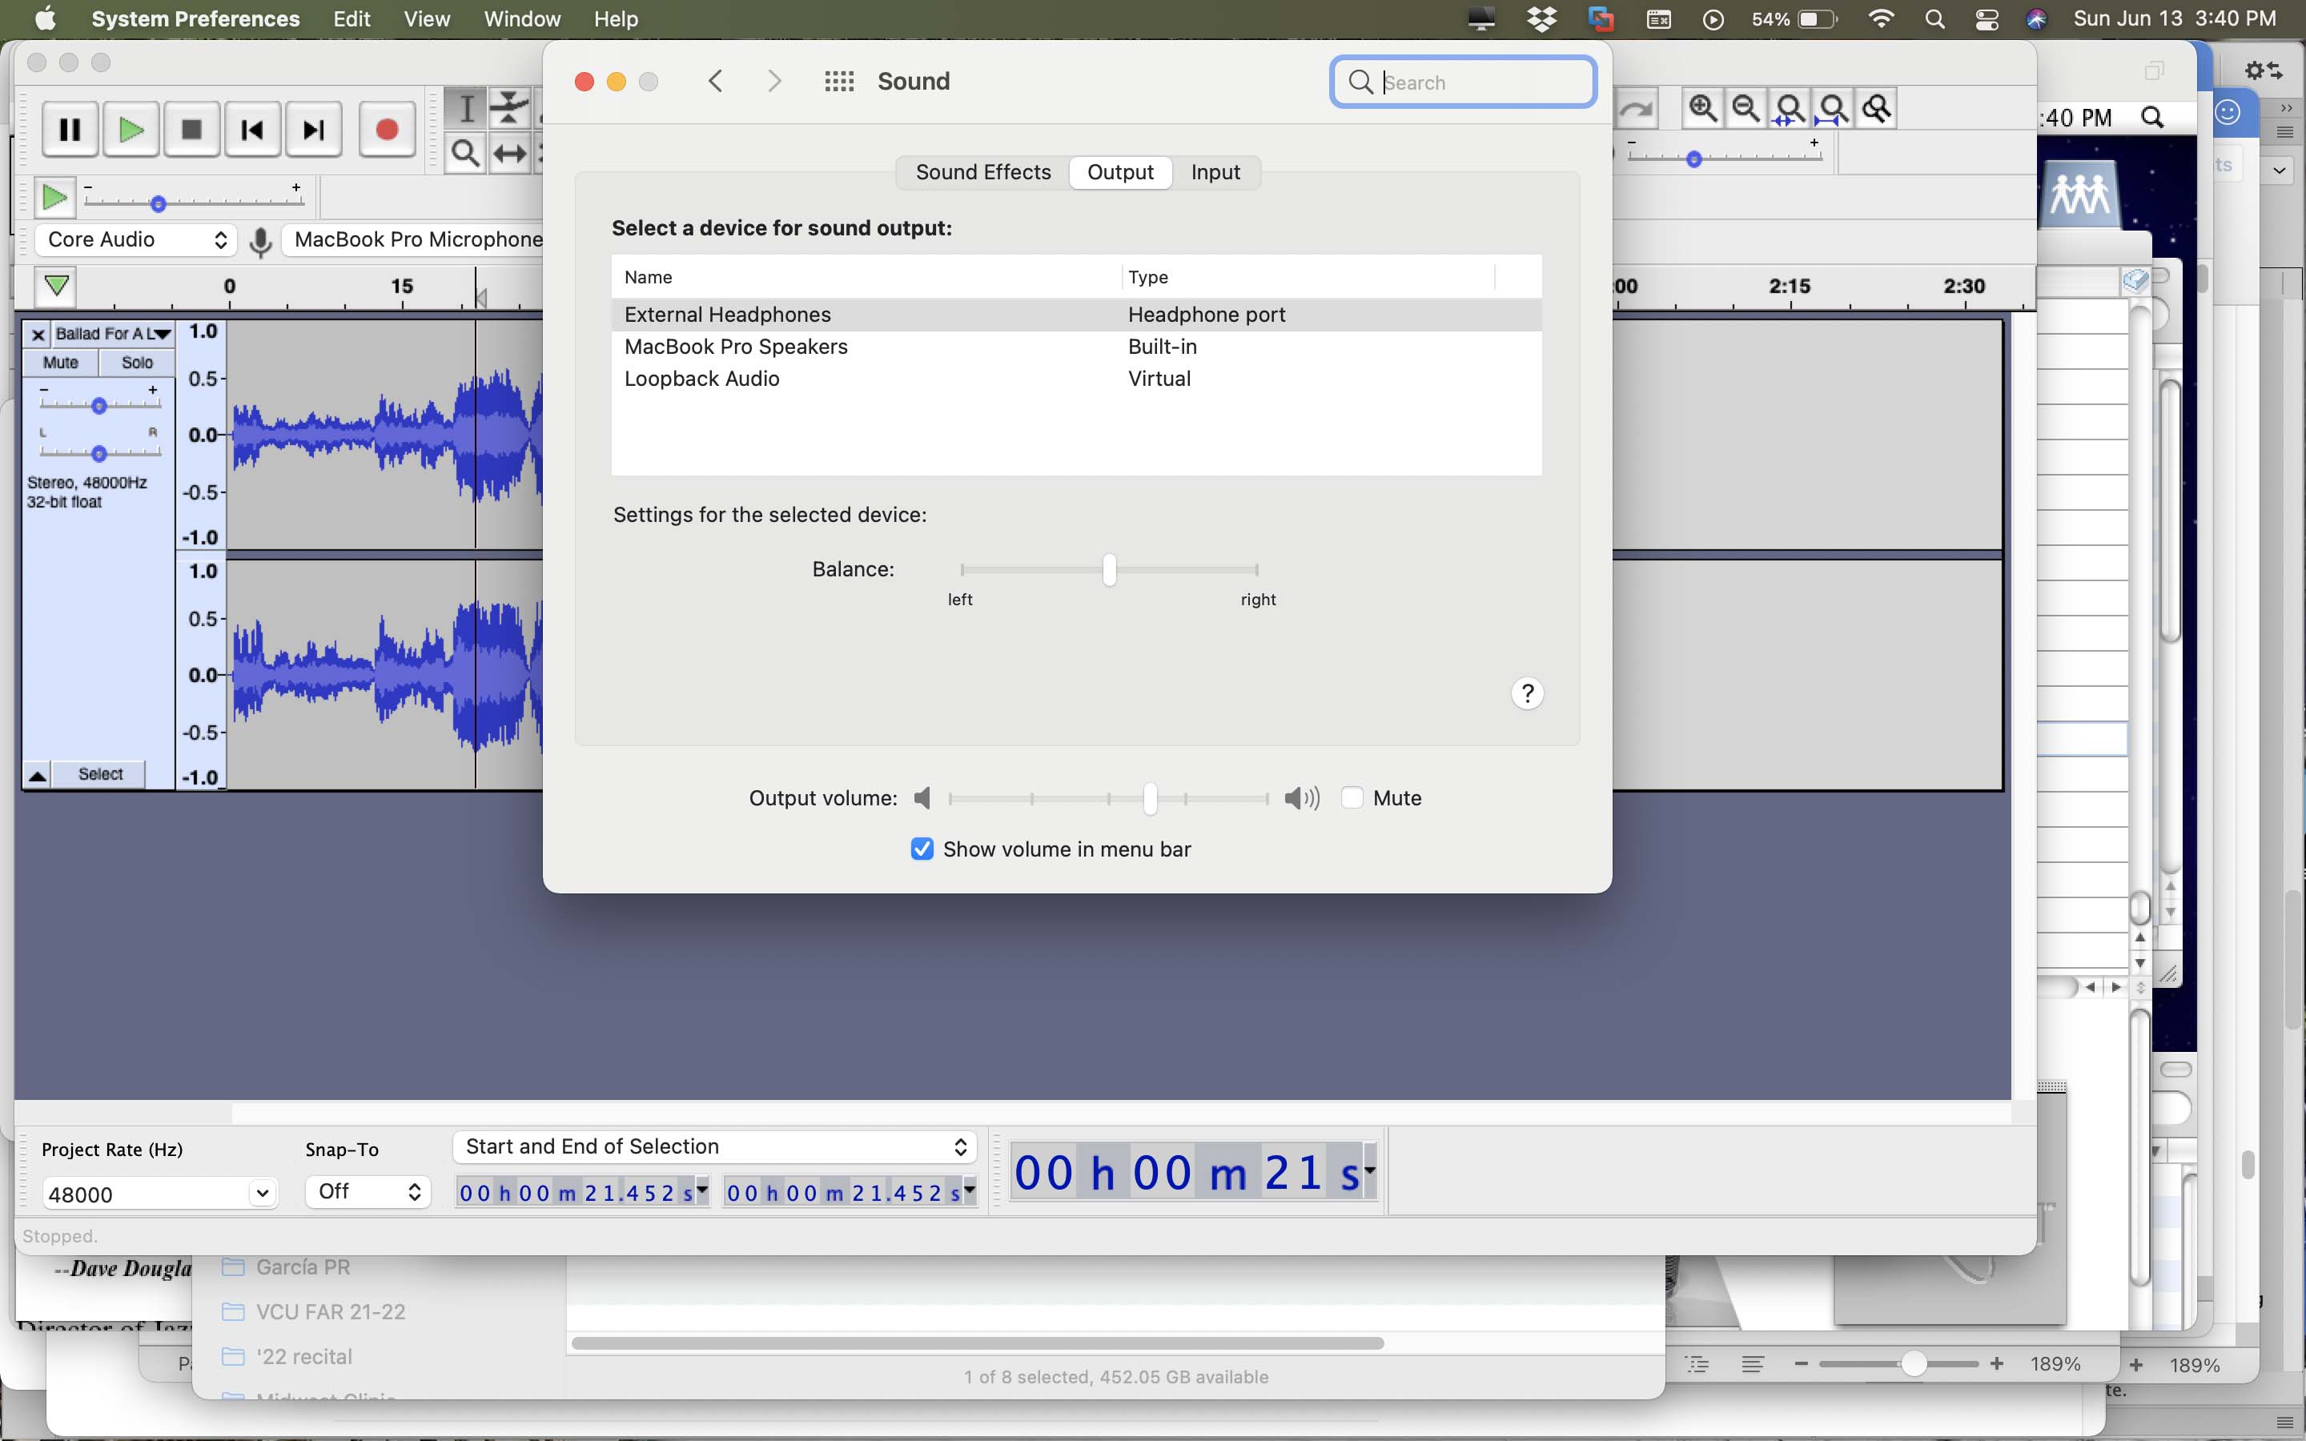Uncheck Show volume in menu bar
Viewport: 2306px width, 1441px height.
(x=921, y=849)
